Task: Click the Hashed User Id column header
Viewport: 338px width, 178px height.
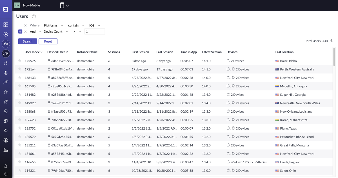Action: 58,52
